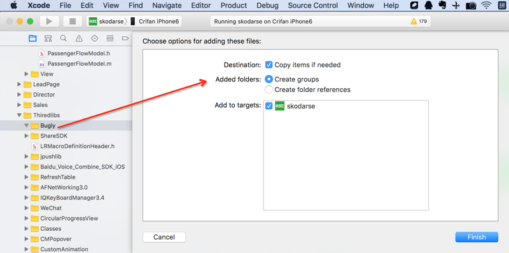
Task: Open the Product menu
Action: coord(234,5)
